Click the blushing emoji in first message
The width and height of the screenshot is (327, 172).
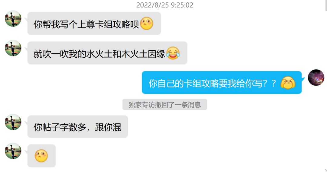147,24
